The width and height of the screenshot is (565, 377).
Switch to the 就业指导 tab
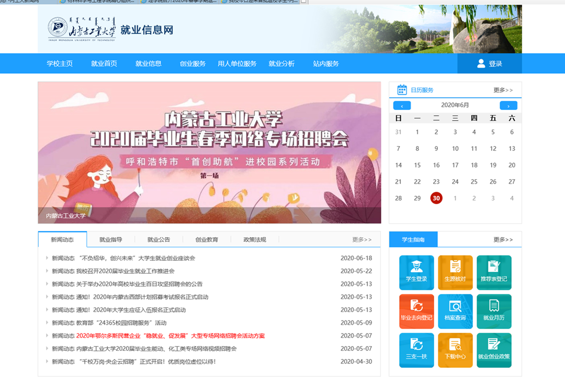pos(110,239)
